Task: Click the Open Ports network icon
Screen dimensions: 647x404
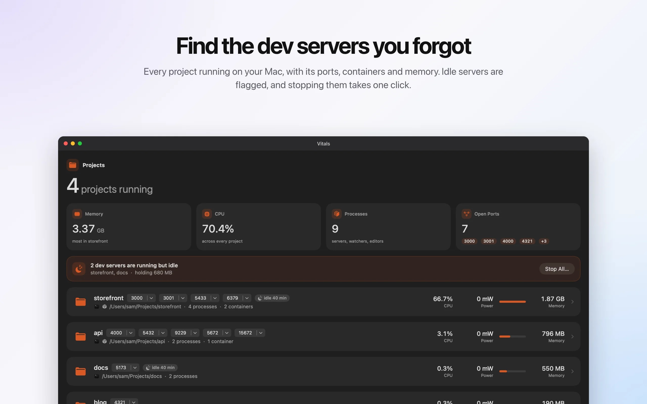Action: point(466,214)
